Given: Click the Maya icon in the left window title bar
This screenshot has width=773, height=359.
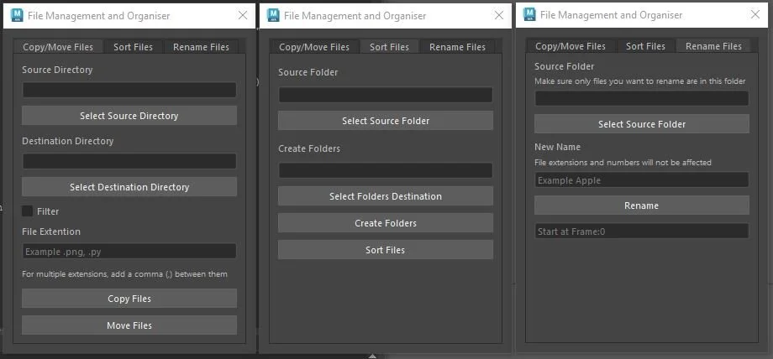Looking at the screenshot, I should click(16, 15).
